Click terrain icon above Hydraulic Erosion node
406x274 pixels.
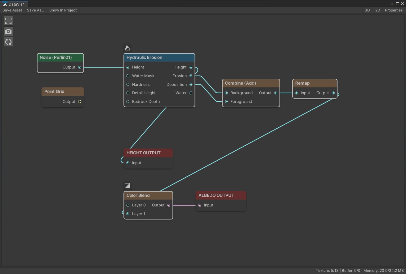tap(127, 48)
